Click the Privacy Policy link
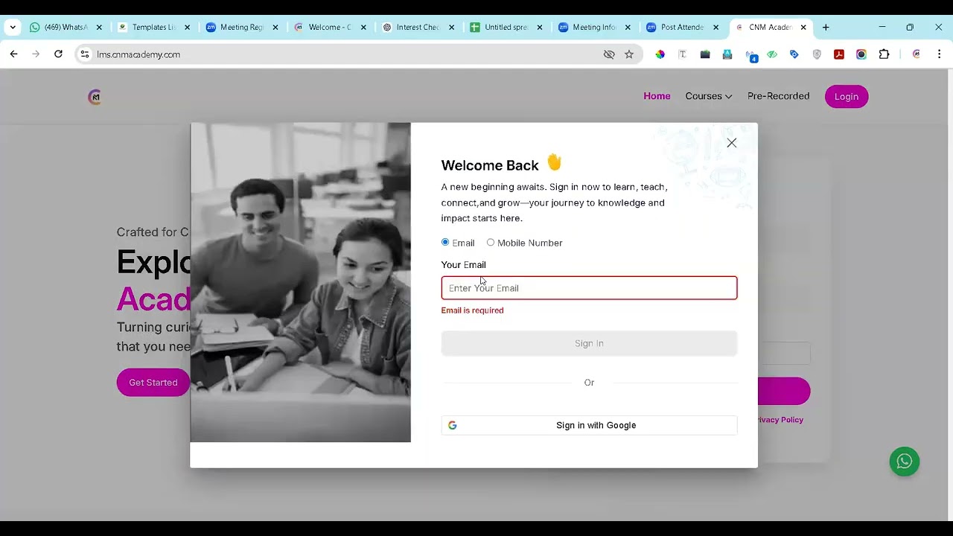953x536 pixels. tap(779, 420)
